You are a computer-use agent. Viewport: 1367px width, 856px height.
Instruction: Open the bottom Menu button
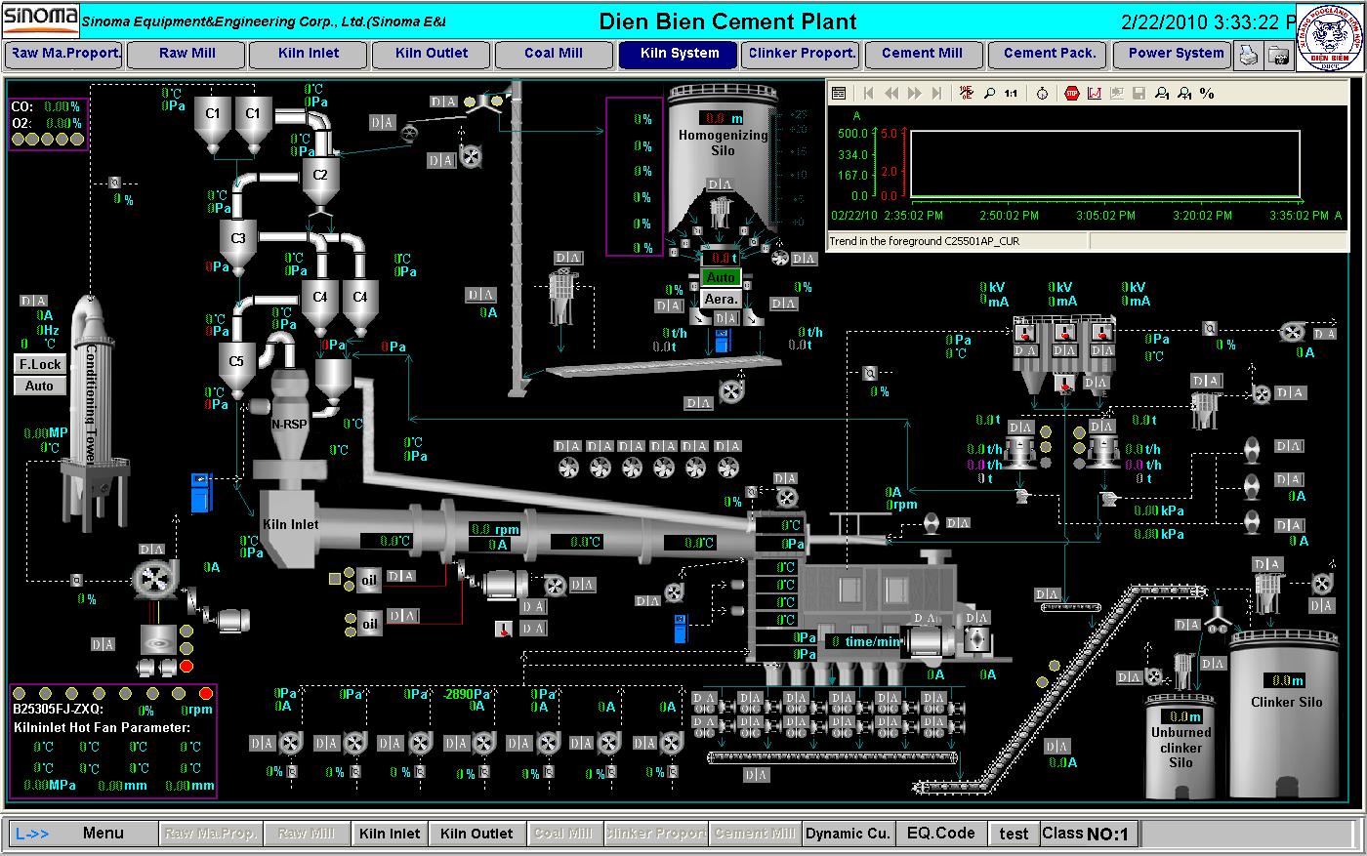point(104,834)
